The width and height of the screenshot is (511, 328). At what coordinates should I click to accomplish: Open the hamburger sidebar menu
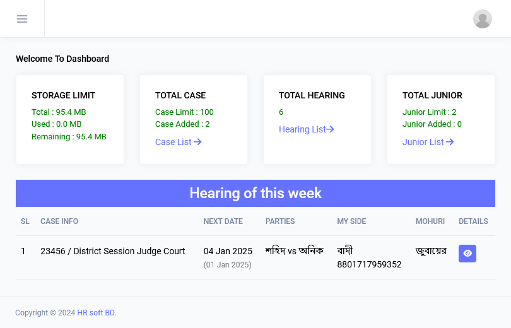tap(22, 19)
